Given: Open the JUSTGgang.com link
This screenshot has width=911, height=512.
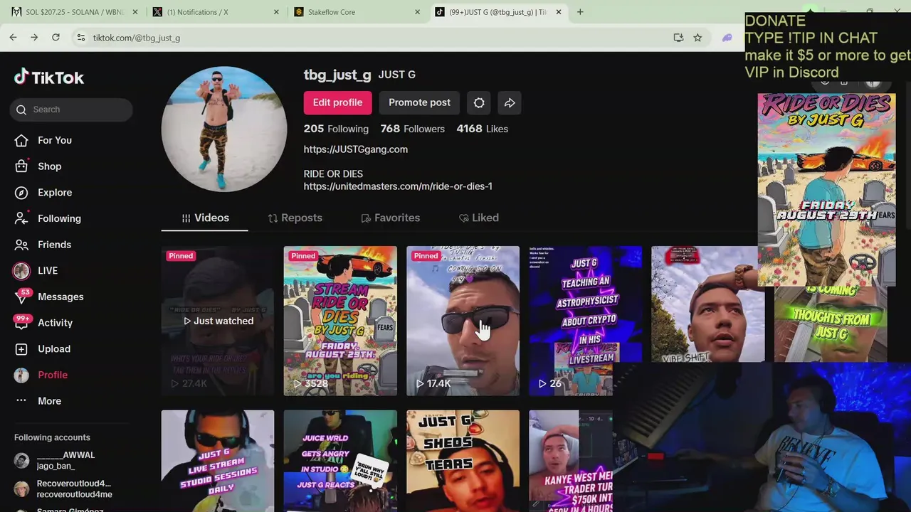Looking at the screenshot, I should coord(356,149).
